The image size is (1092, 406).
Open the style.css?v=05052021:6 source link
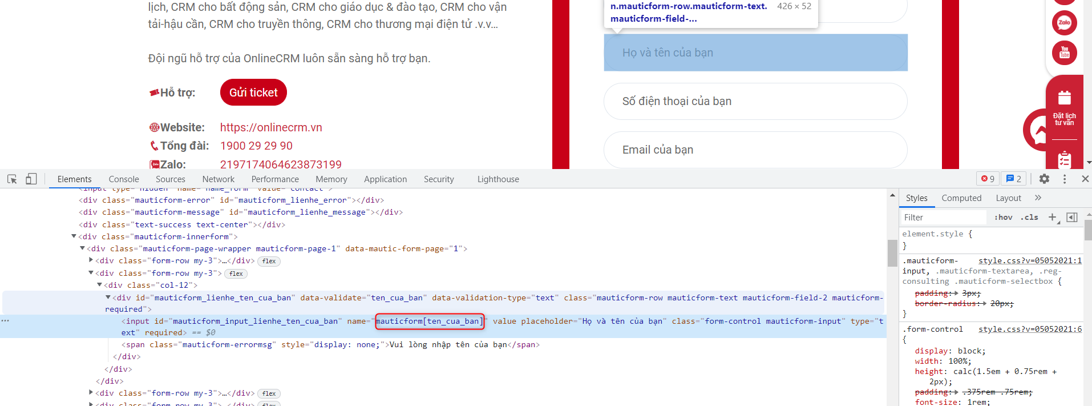click(x=1030, y=329)
